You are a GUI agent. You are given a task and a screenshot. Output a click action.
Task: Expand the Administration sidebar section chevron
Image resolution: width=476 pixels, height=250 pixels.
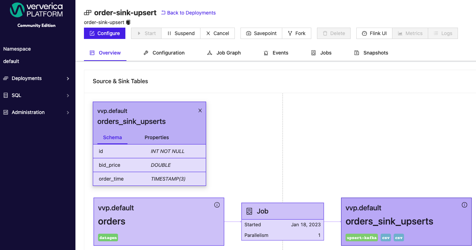68,112
